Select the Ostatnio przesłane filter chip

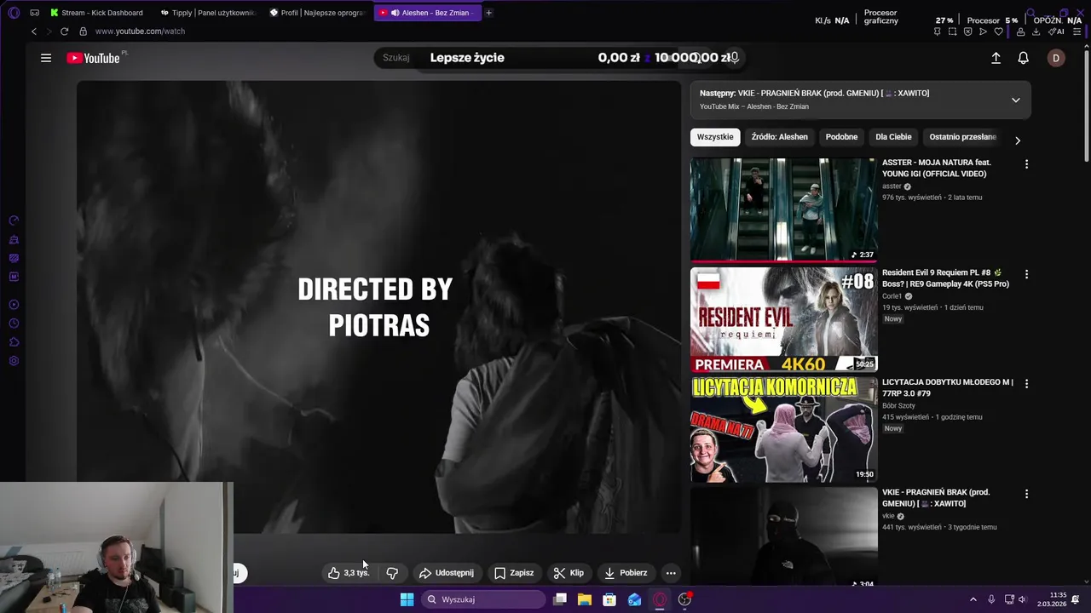[962, 137]
